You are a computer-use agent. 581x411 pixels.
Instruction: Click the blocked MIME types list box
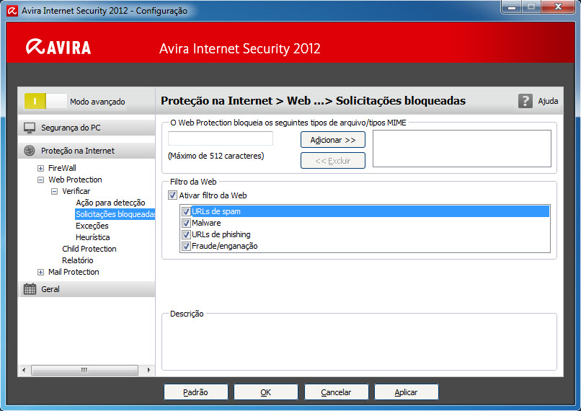(x=461, y=149)
